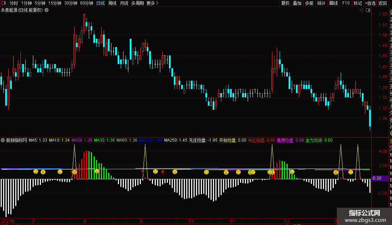Screen dimensions: 392x225
Task: Click the 无庄控盘: -1.95 value
Action: coord(203,140)
